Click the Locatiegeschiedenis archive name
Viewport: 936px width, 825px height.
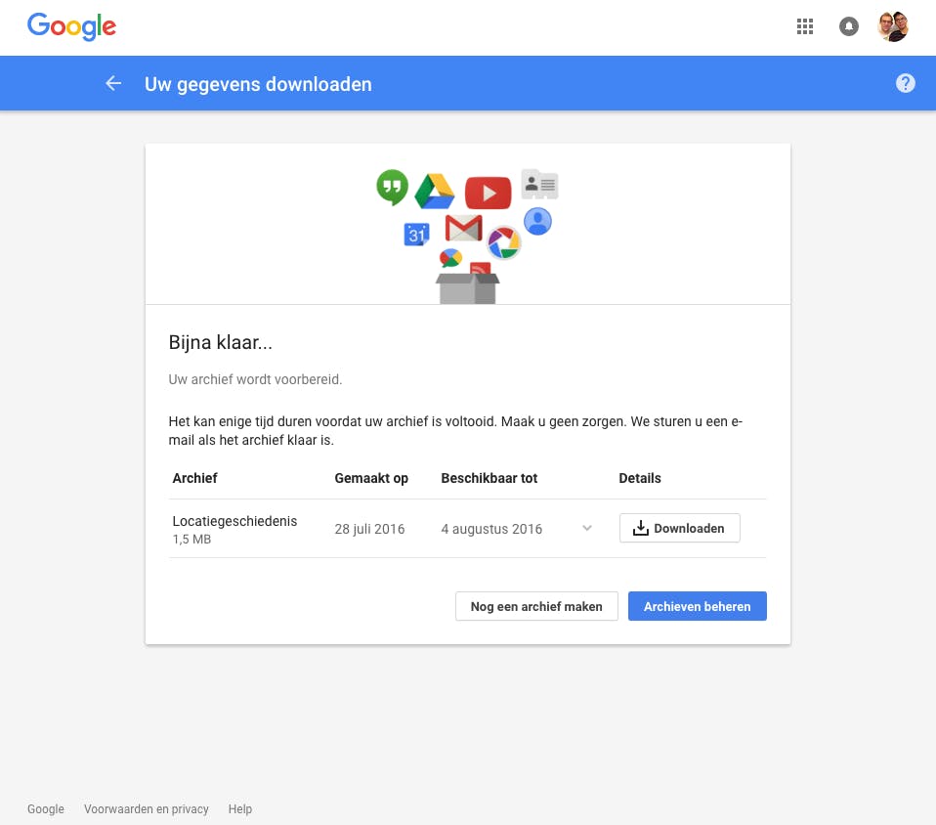coord(234,521)
